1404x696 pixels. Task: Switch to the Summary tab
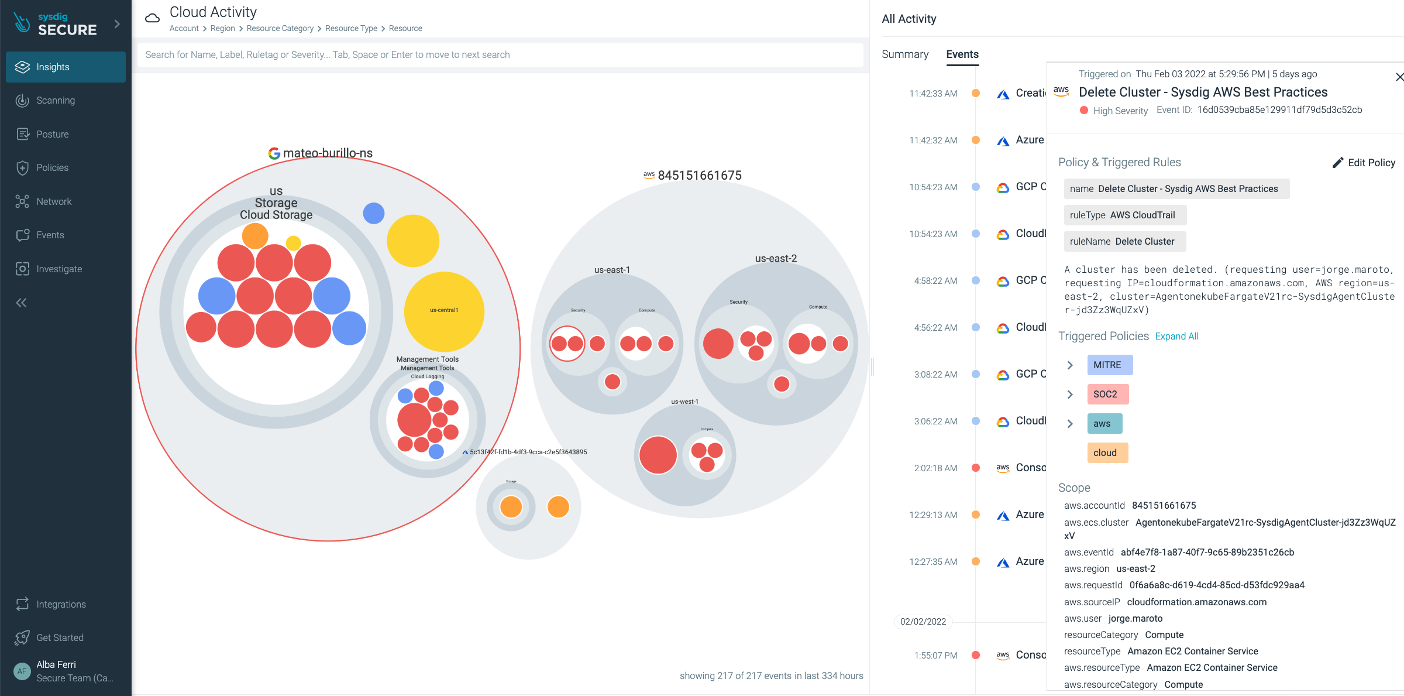pyautogui.click(x=904, y=54)
